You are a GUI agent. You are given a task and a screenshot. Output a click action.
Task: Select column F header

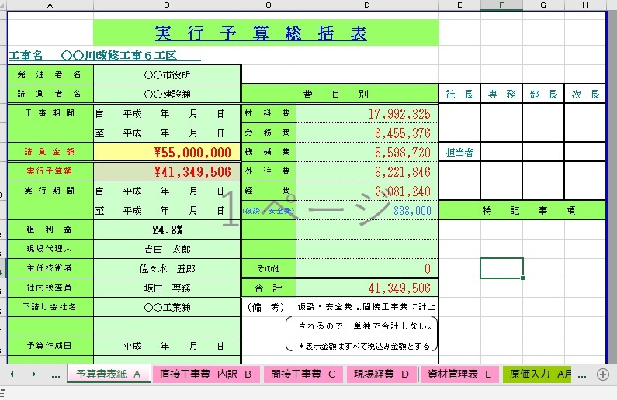coord(501,5)
